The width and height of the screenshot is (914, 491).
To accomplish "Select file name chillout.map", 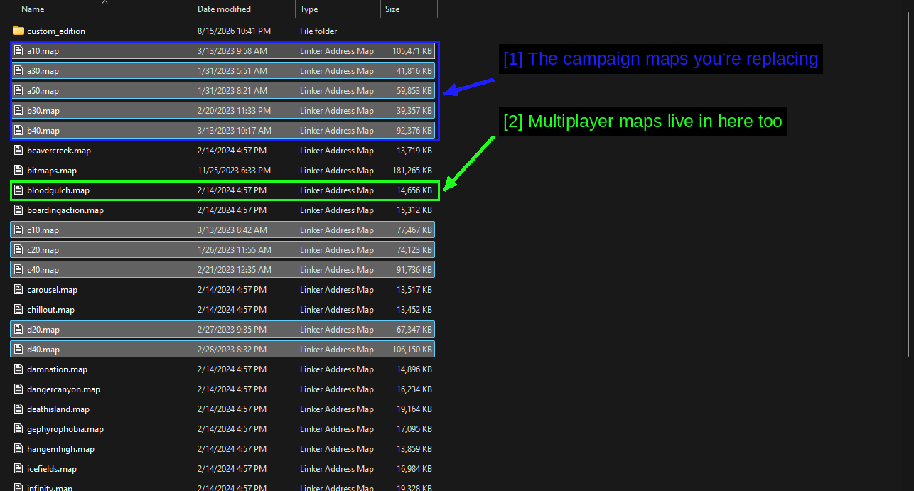I will coord(50,310).
